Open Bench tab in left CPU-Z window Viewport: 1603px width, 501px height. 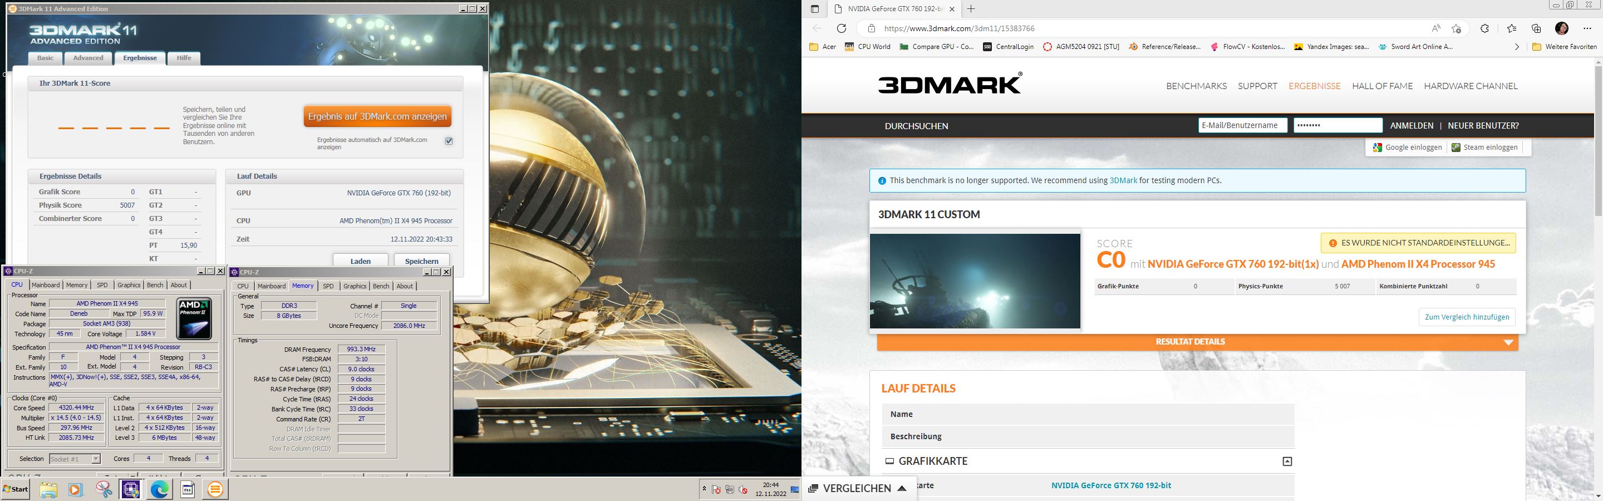[x=155, y=285]
